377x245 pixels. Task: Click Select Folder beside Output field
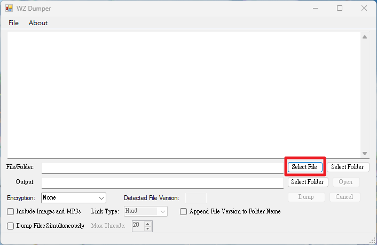(x=308, y=182)
